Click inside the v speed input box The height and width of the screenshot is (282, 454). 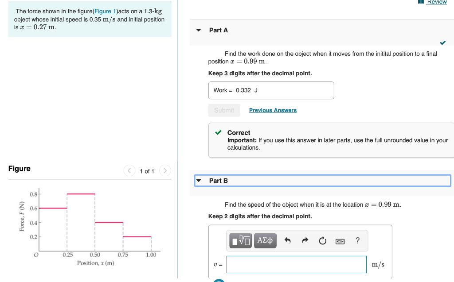(x=296, y=264)
